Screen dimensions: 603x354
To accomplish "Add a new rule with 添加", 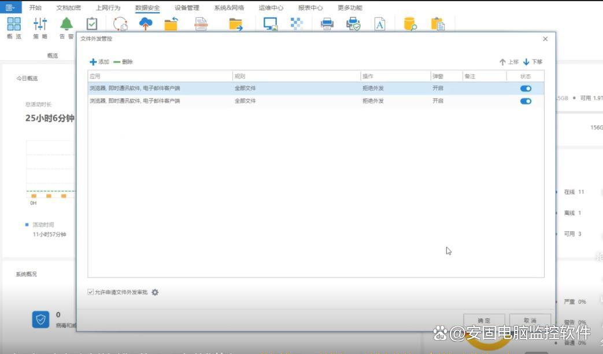I will (x=99, y=62).
